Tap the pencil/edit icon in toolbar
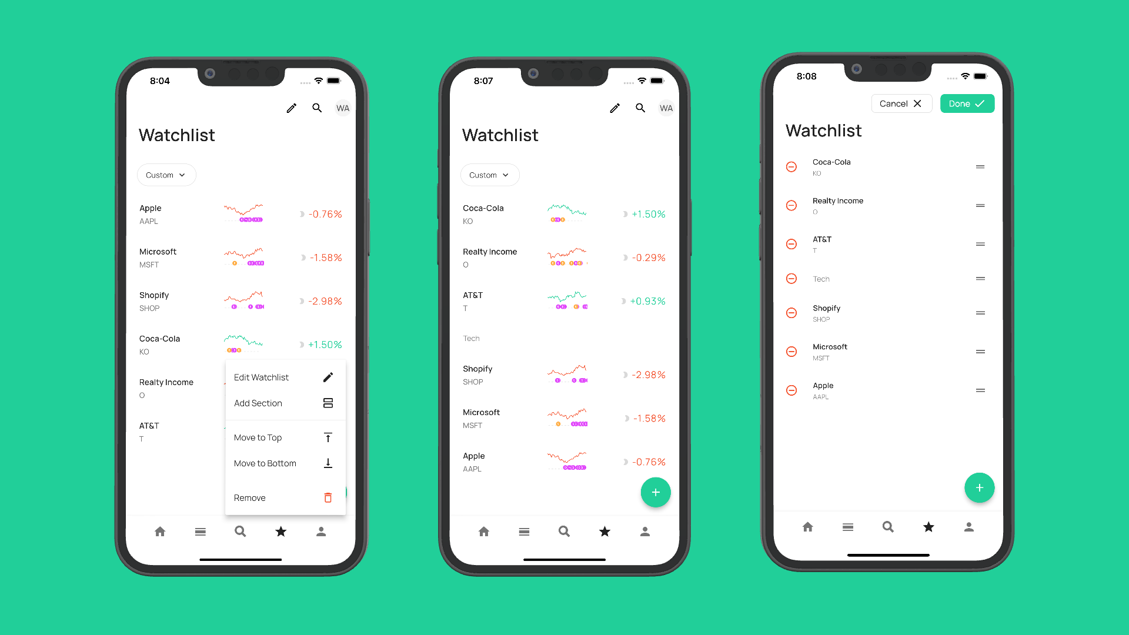Screen dimensions: 1129x635 pos(292,108)
